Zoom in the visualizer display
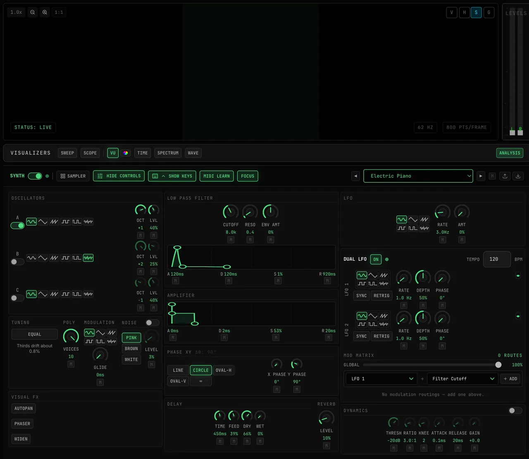The height and width of the screenshot is (459, 529). click(45, 12)
